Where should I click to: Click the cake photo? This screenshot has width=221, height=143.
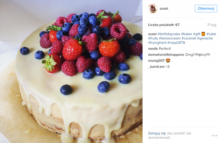coord(71,71)
